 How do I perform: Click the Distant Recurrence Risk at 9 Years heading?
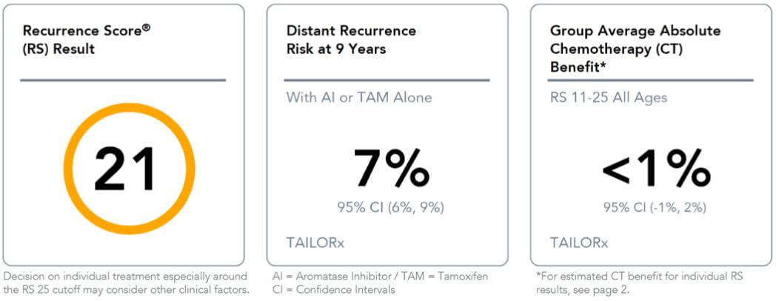point(351,41)
